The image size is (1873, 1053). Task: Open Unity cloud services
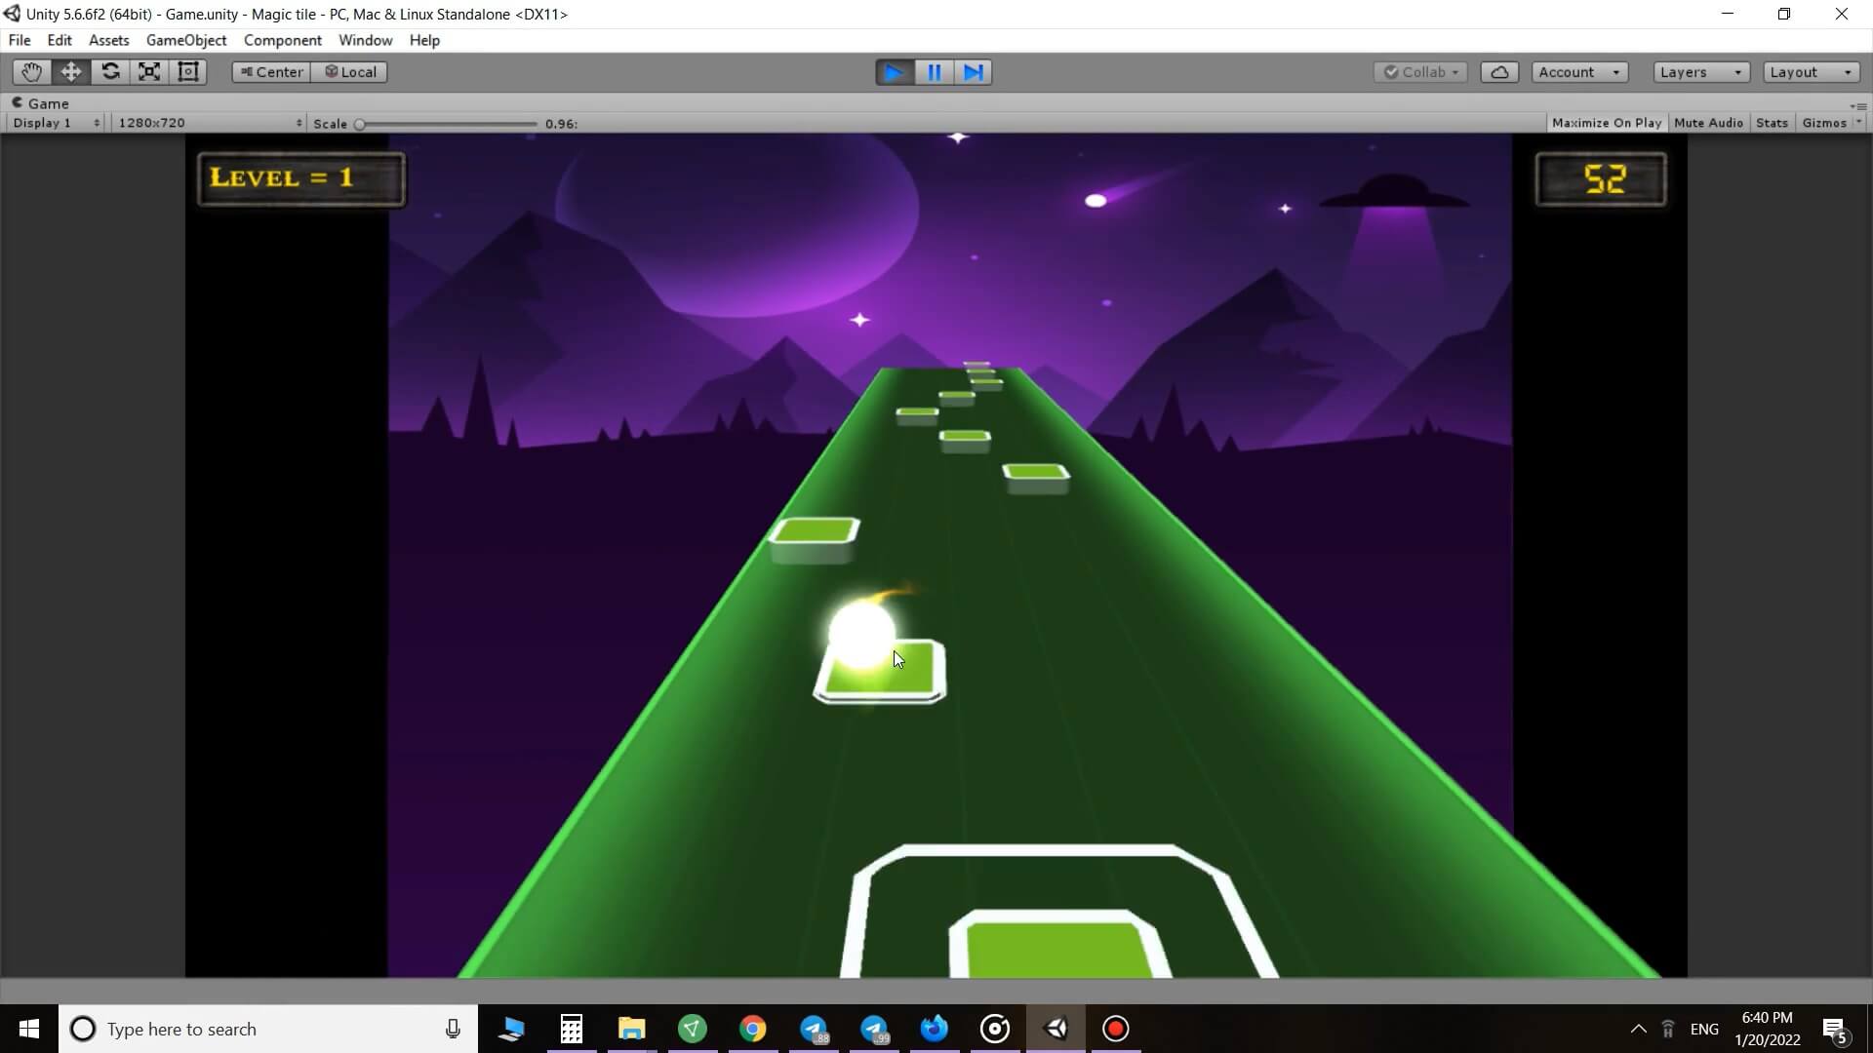pos(1499,72)
